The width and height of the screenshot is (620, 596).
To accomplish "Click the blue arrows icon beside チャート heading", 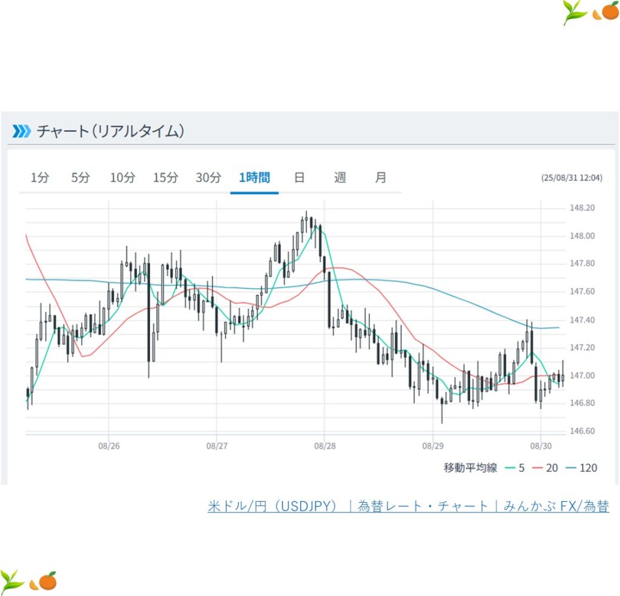I will pos(21,131).
